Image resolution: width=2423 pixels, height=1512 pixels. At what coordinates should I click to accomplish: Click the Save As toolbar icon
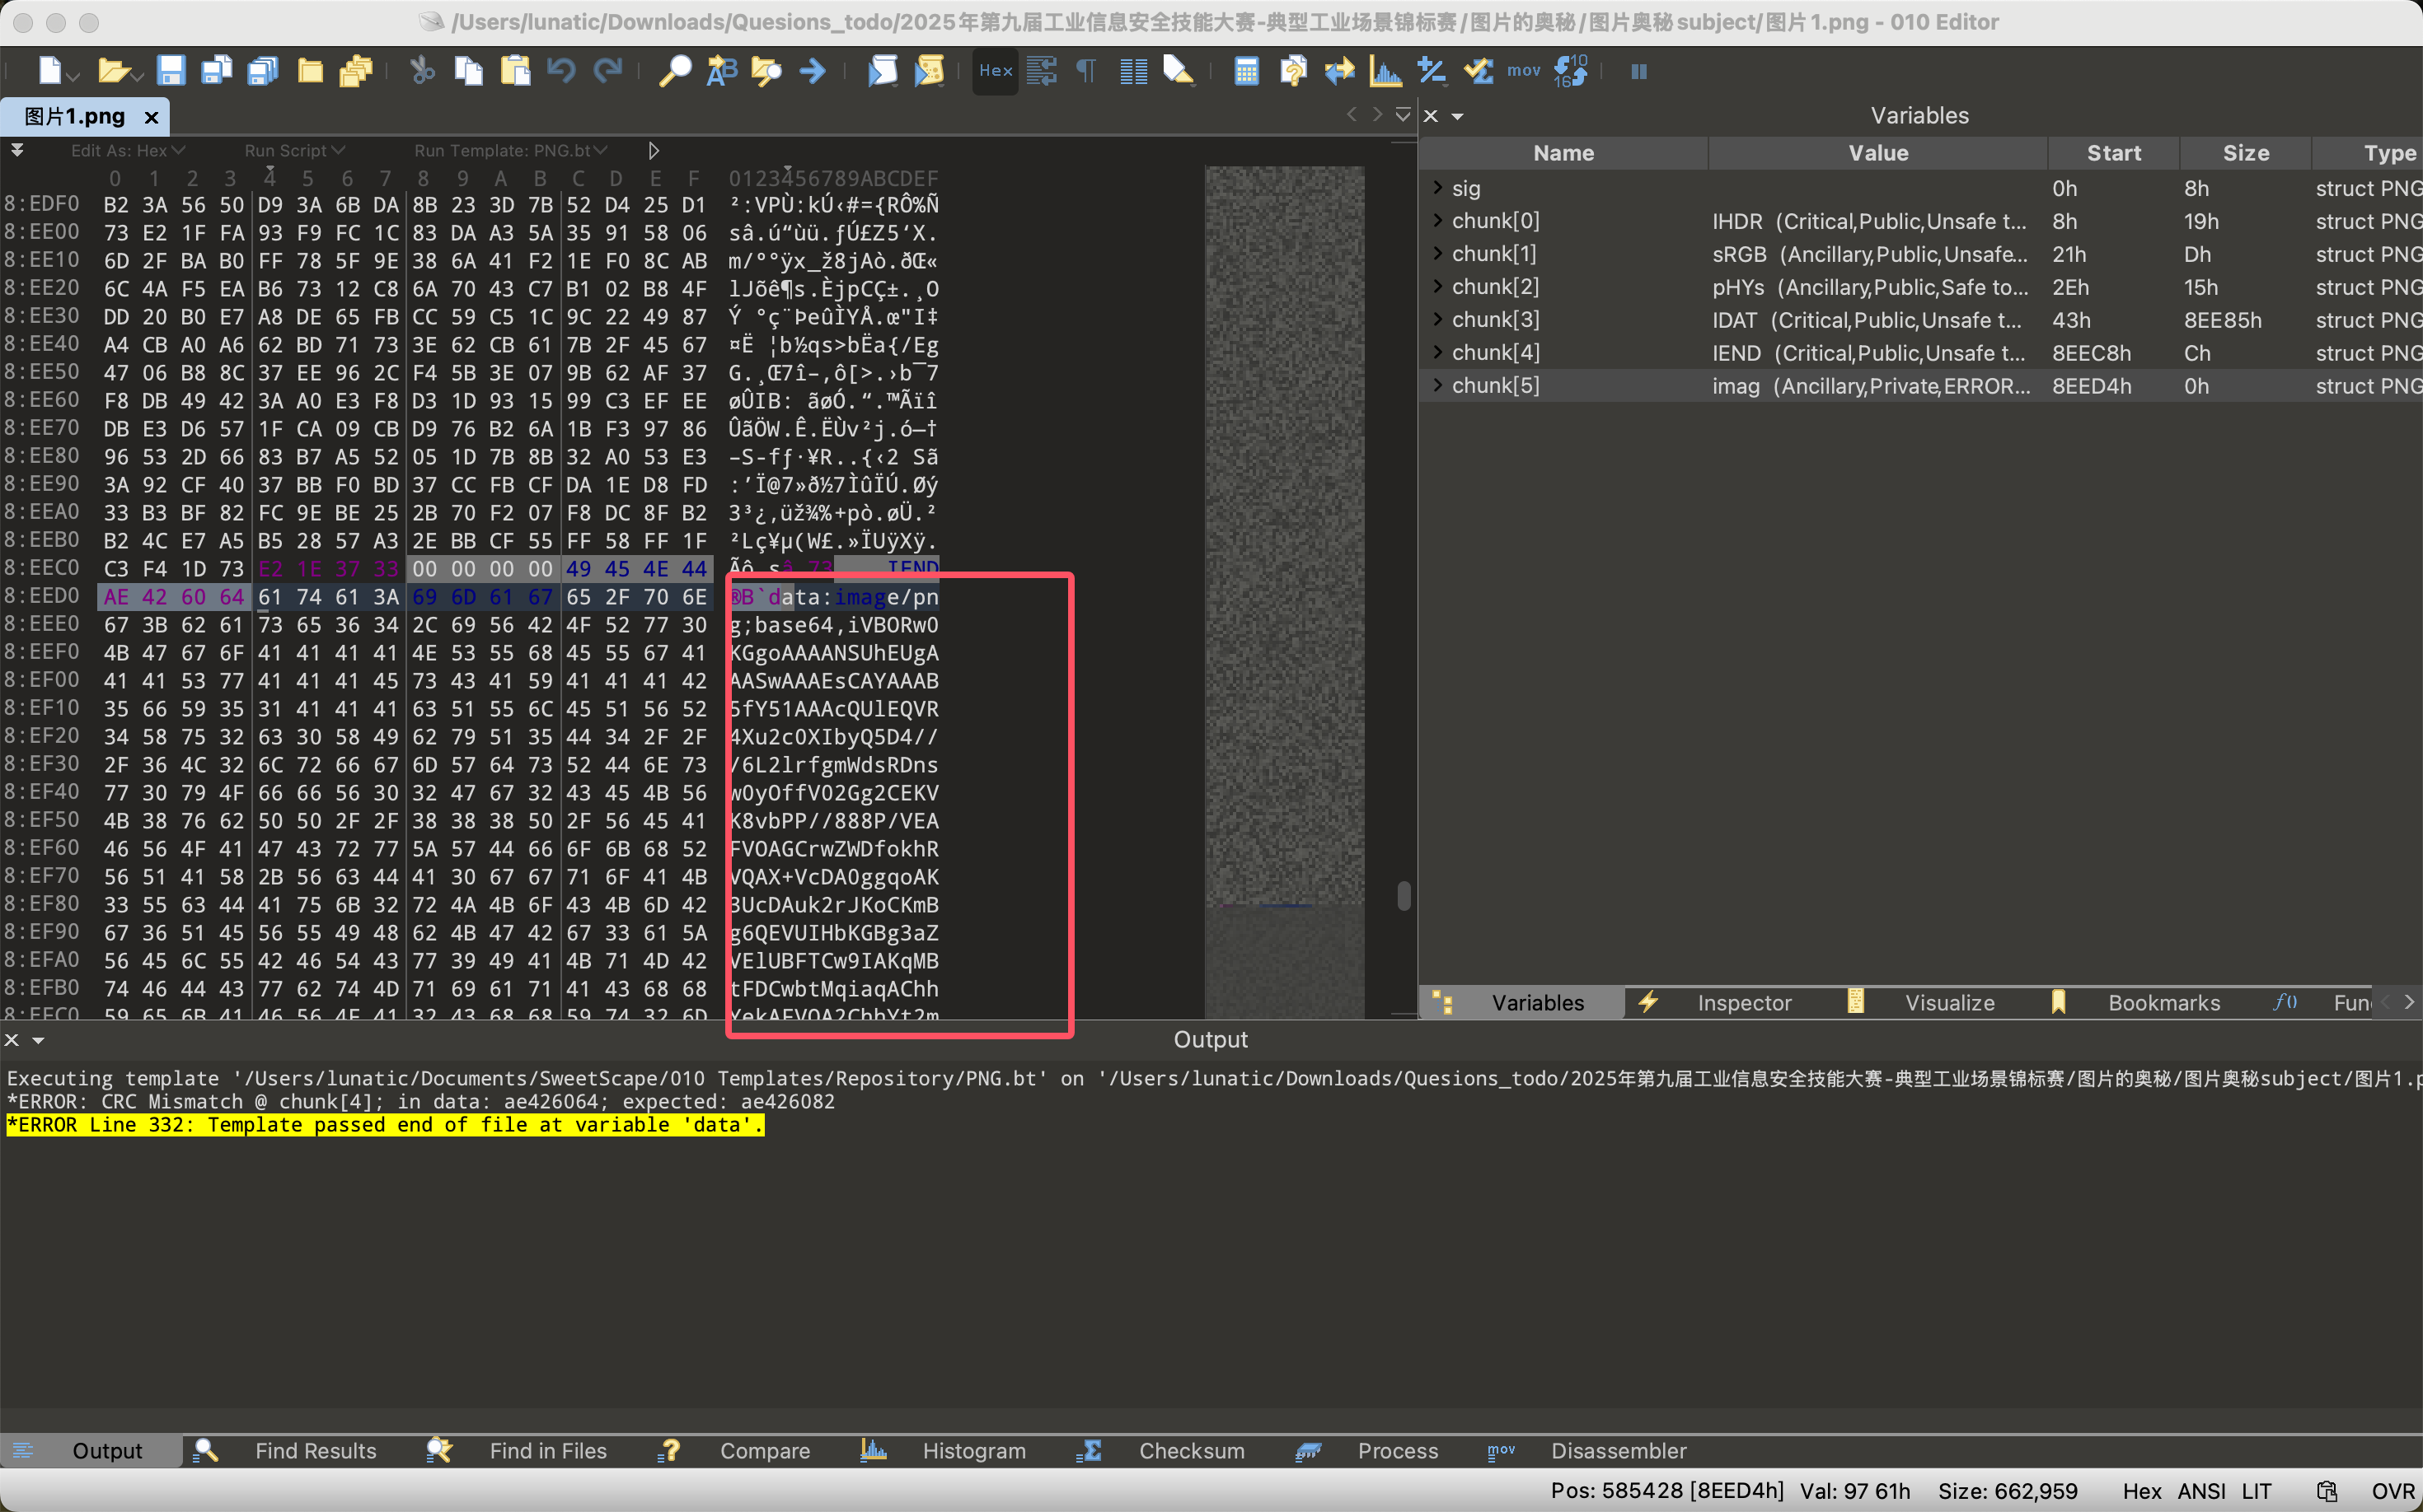pos(216,71)
